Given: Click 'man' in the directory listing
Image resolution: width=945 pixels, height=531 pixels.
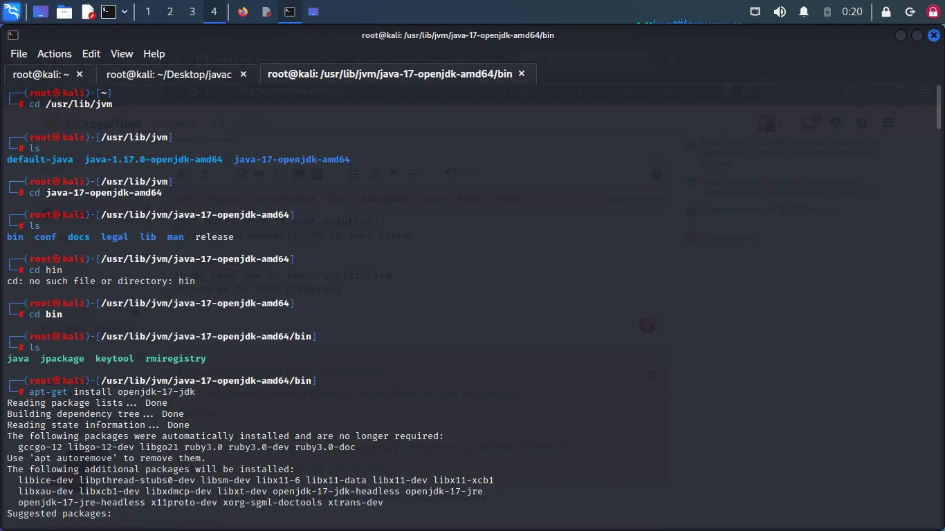Looking at the screenshot, I should coord(176,237).
